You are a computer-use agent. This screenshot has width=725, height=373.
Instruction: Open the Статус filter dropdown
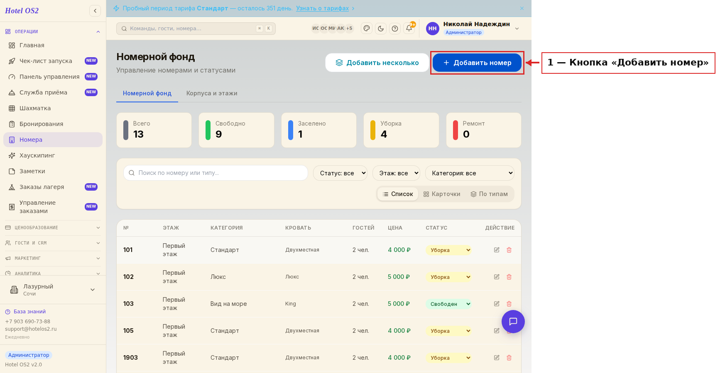(340, 173)
